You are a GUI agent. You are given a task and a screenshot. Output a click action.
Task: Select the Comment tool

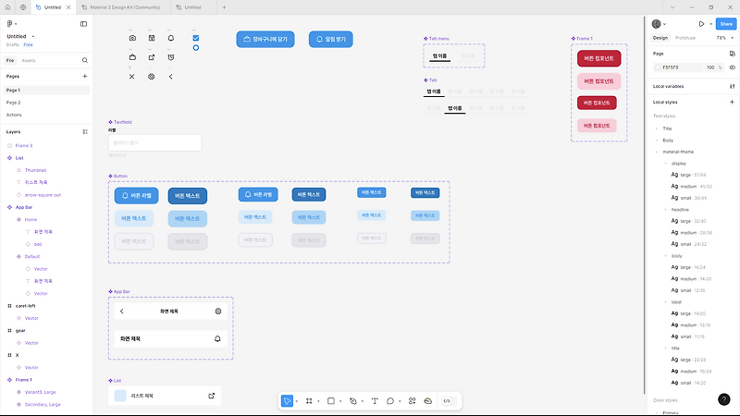click(x=390, y=401)
